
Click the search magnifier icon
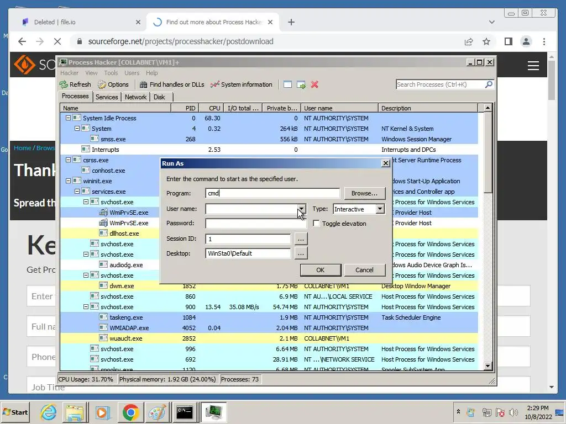(489, 84)
